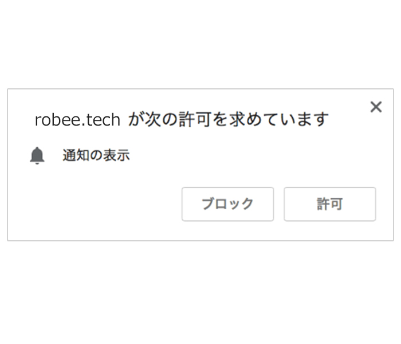Click the bell icon in the prompt

[37, 155]
